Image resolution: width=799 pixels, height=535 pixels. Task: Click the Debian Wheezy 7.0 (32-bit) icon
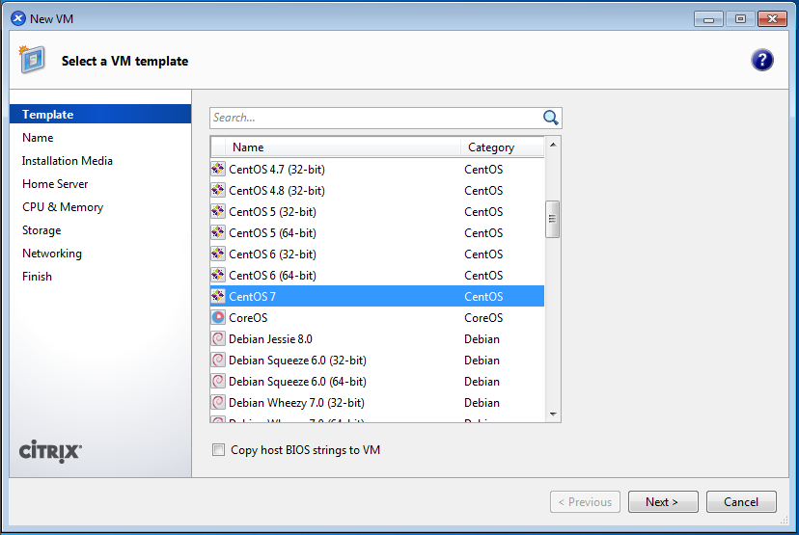click(218, 403)
